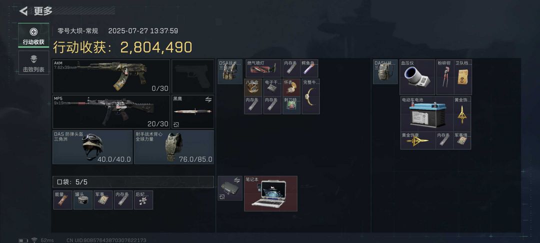This screenshot has width=540, height=243.
Task: Toggle the swap arrows on 黑鹰 slot
Action: tap(208, 99)
